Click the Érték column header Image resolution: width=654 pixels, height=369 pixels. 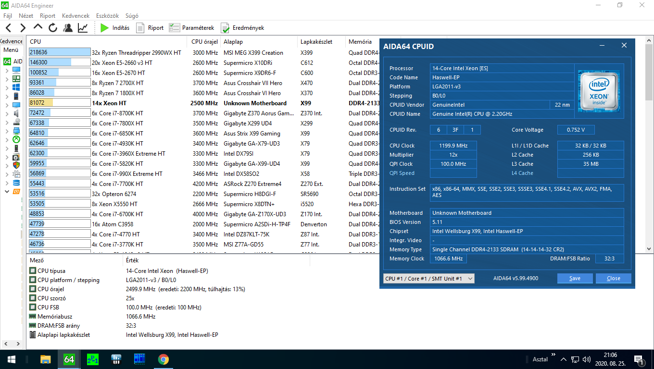click(216, 260)
